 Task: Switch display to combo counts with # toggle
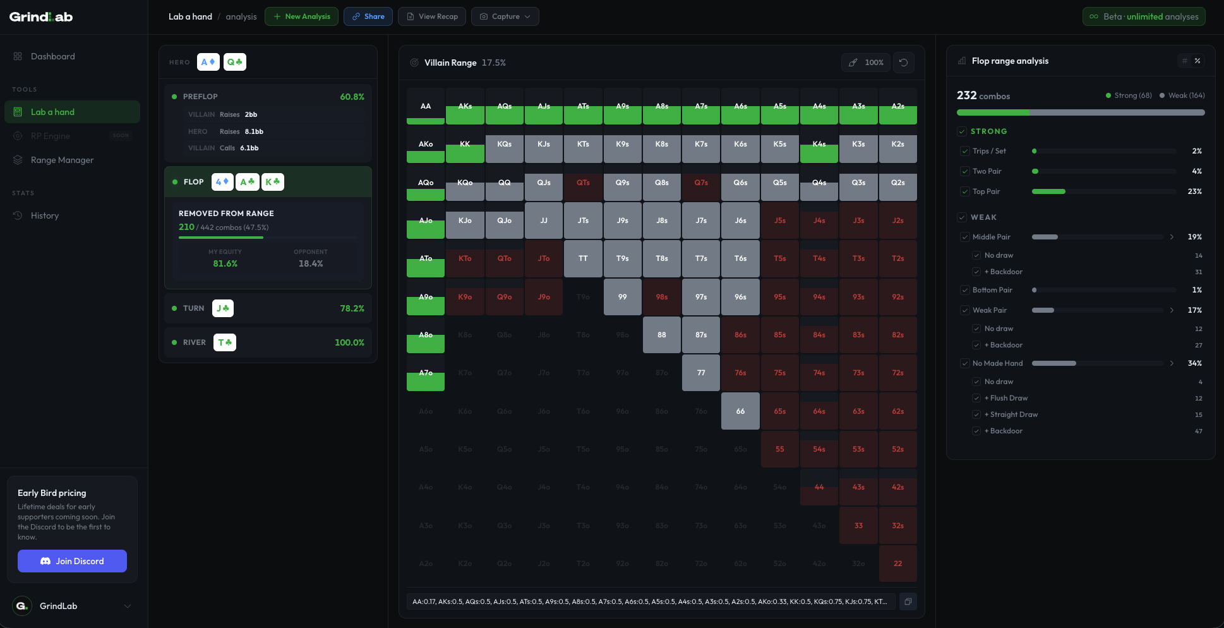pyautogui.click(x=1184, y=61)
